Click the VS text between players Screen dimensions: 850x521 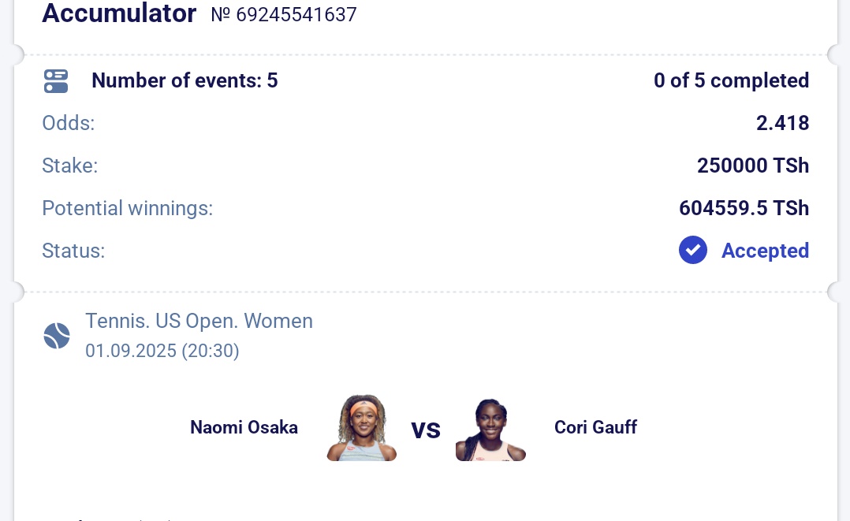[426, 430]
